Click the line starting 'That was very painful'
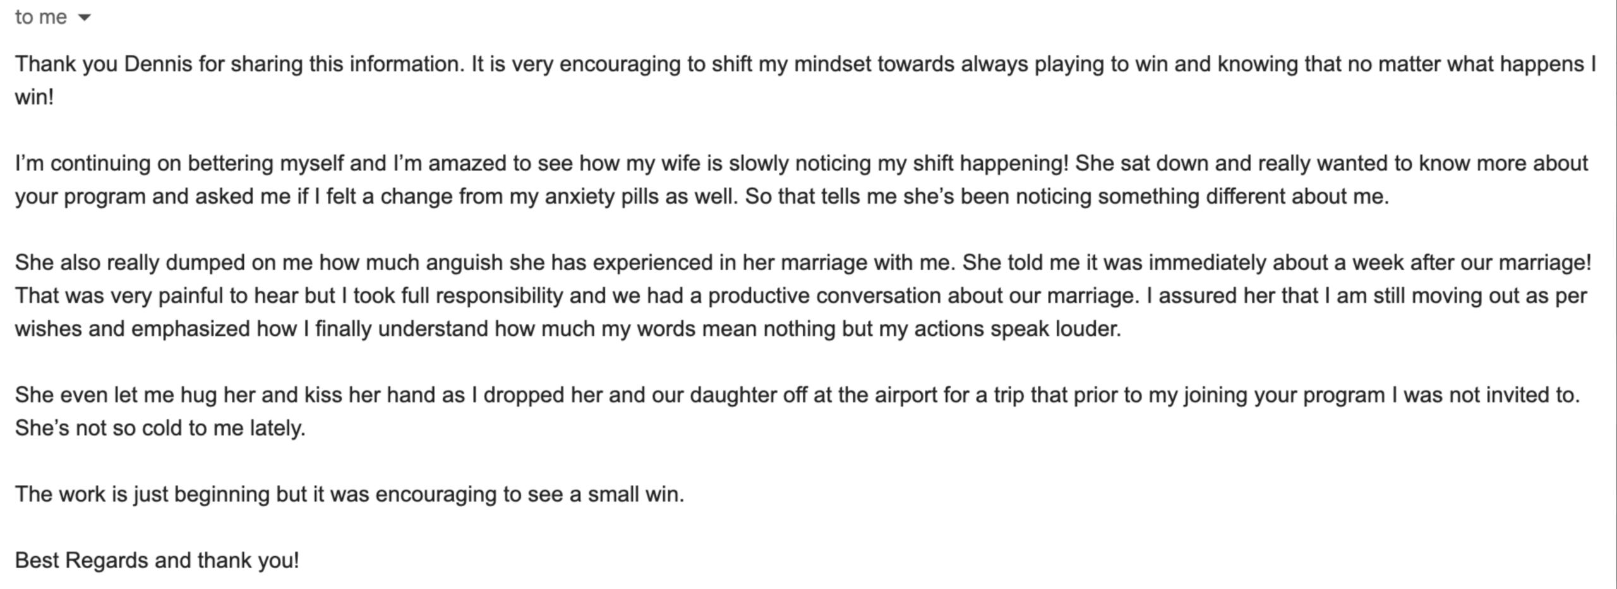This screenshot has width=1617, height=589. tap(801, 295)
